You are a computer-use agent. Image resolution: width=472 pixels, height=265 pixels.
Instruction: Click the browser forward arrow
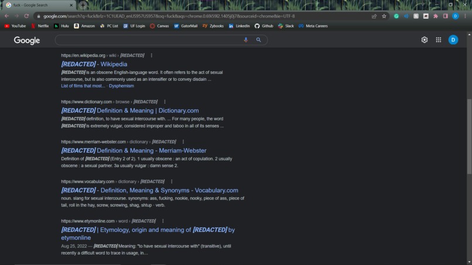16,16
